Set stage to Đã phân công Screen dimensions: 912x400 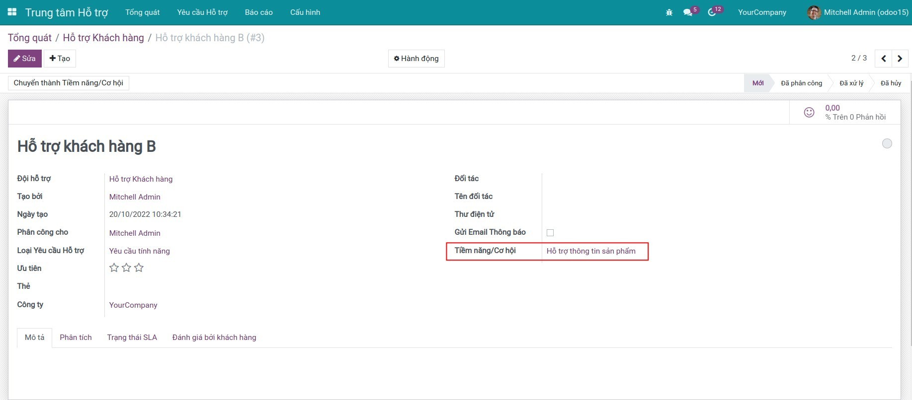tap(801, 83)
